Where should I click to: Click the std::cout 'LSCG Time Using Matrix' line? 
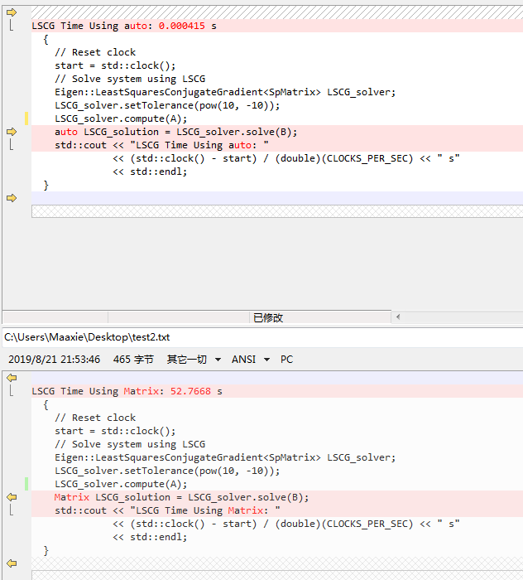(x=277, y=510)
